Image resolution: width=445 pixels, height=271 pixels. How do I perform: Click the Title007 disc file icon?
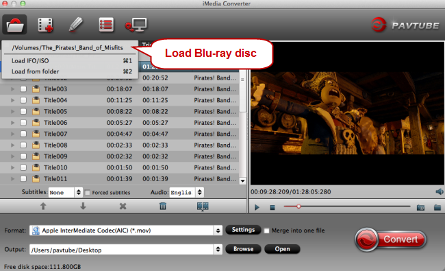36,134
